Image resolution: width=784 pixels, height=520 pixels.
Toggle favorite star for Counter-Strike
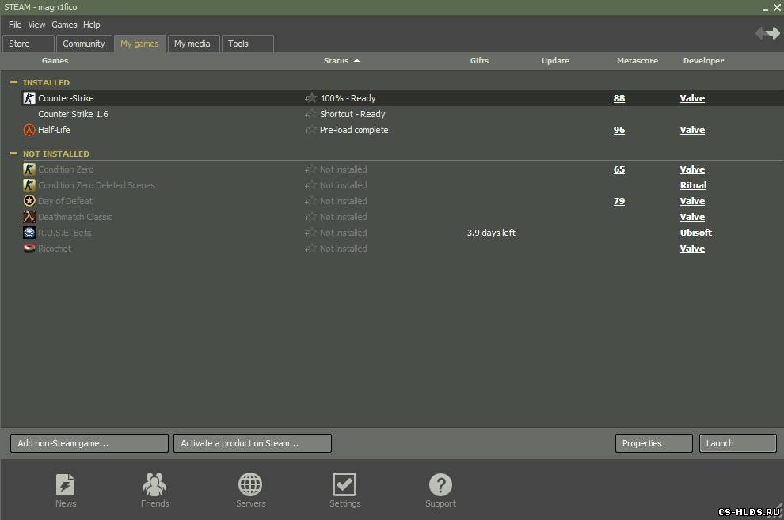311,98
